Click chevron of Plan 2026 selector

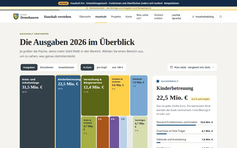[213, 67]
